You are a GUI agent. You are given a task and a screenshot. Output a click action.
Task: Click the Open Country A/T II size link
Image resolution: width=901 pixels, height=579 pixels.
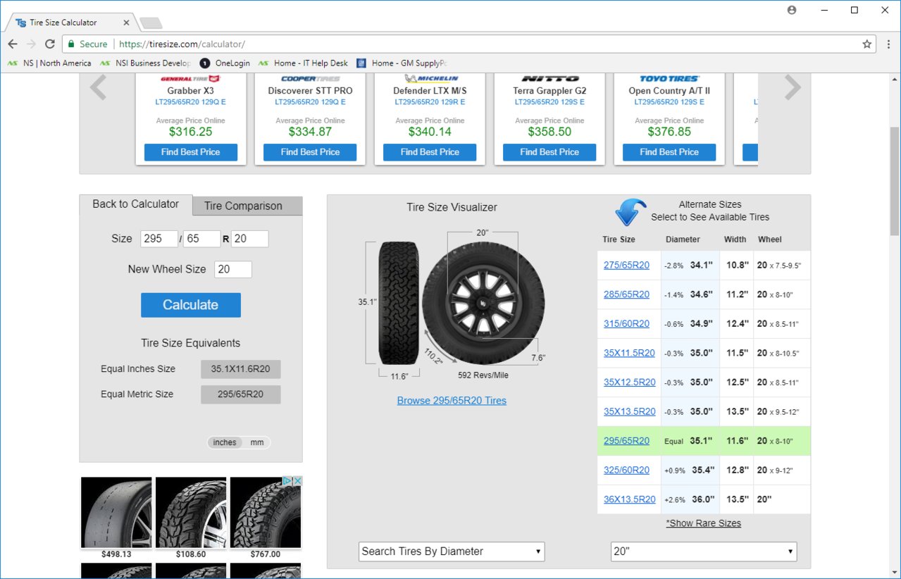coord(669,102)
